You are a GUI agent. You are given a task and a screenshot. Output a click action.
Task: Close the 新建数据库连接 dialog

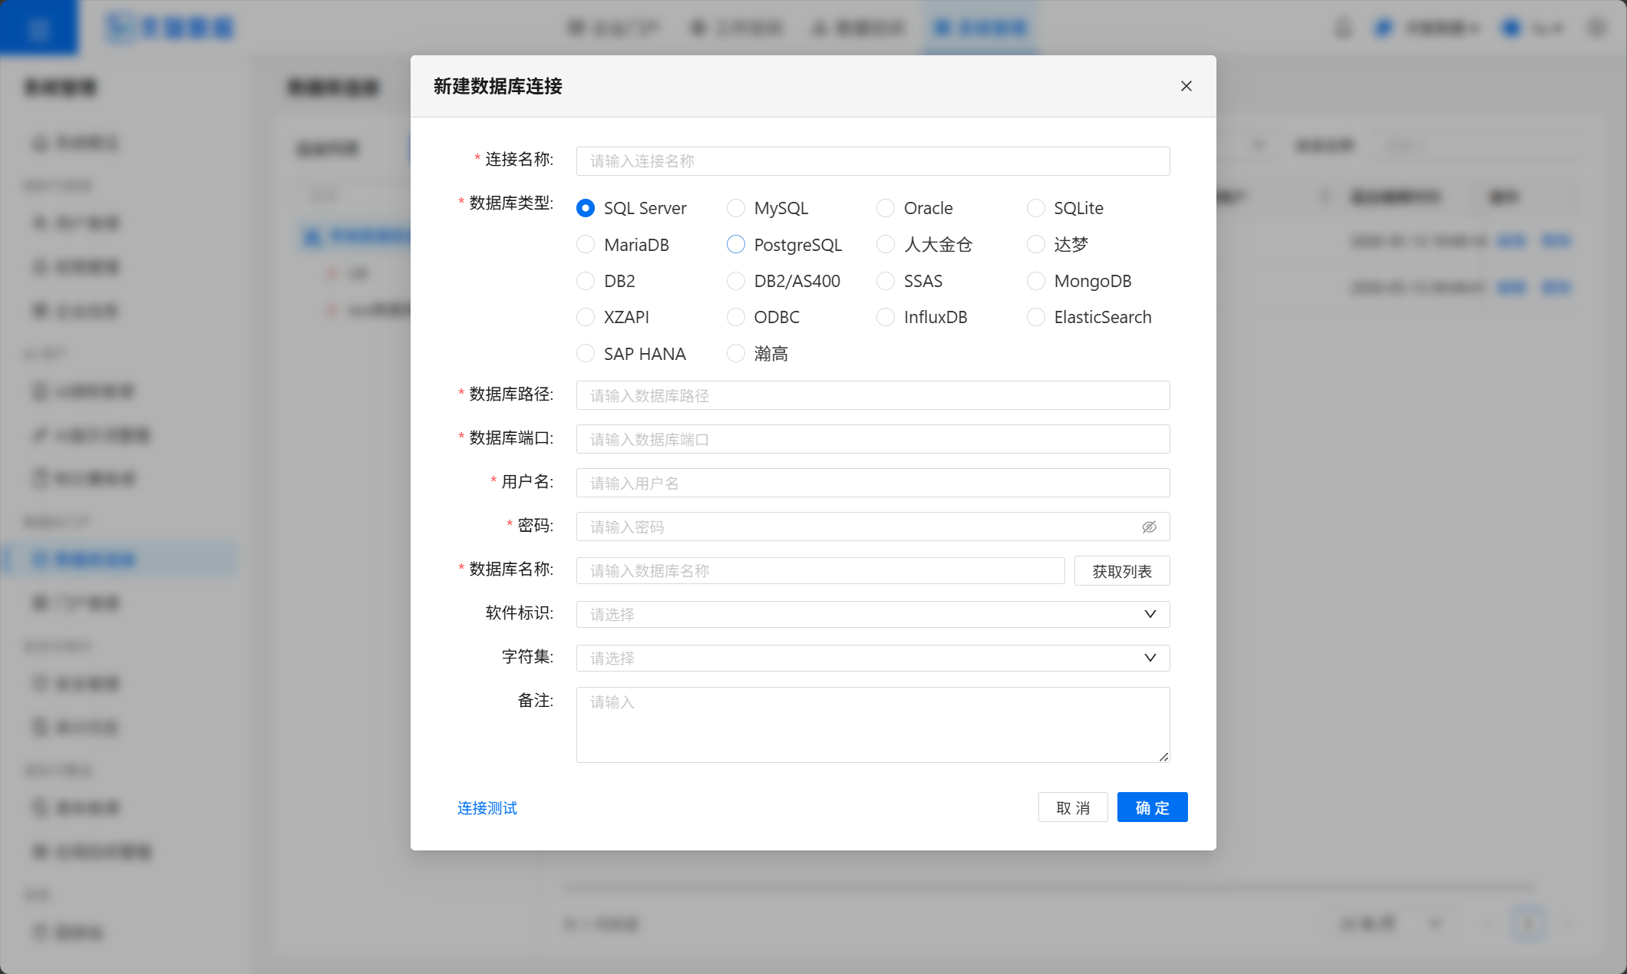click(x=1186, y=86)
